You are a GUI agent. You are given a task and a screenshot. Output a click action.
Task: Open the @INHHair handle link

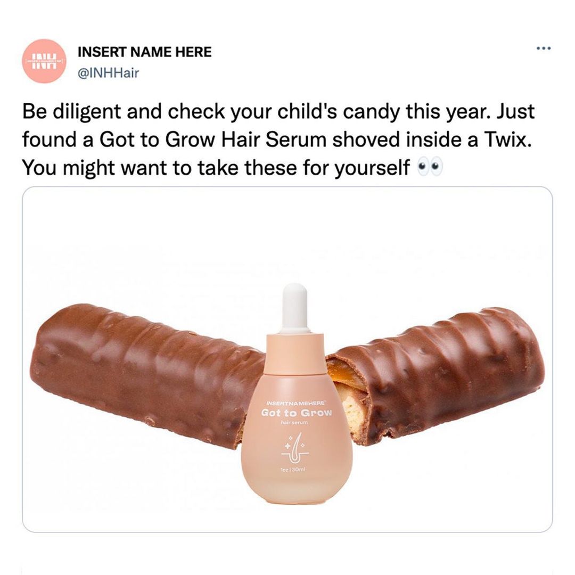pyautogui.click(x=108, y=72)
